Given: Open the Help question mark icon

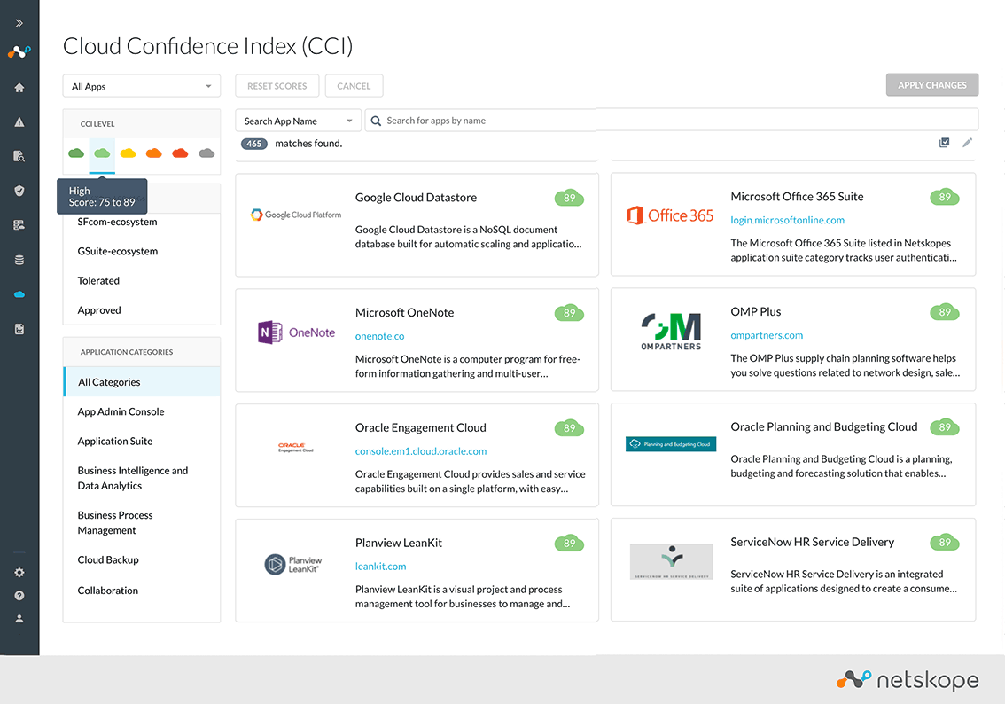Looking at the screenshot, I should coord(19,596).
